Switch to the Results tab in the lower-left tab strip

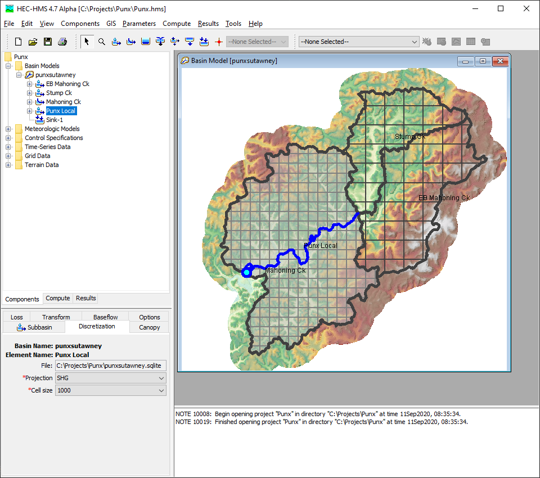click(x=85, y=298)
